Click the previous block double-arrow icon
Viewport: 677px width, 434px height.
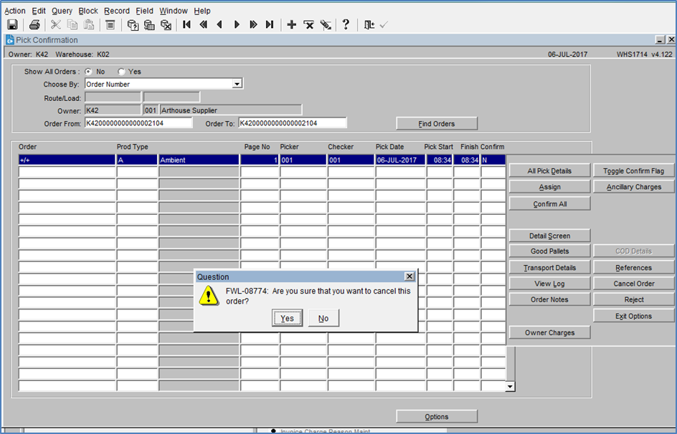[204, 24]
